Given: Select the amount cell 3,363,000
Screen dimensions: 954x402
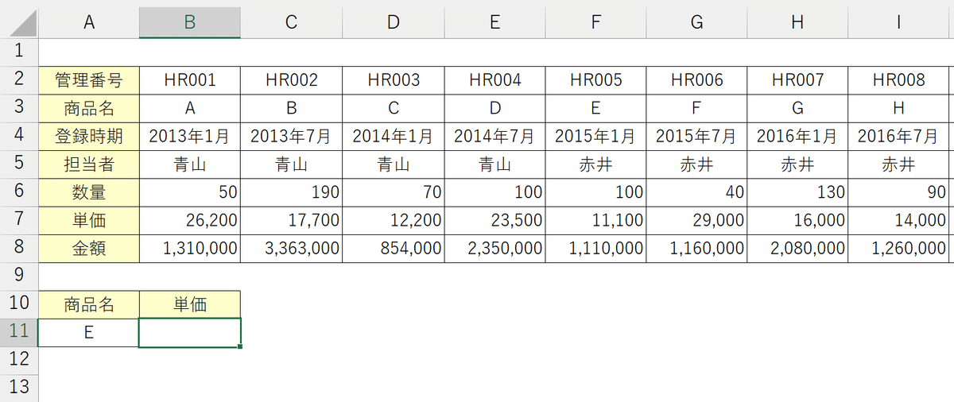Looking at the screenshot, I should pyautogui.click(x=291, y=248).
